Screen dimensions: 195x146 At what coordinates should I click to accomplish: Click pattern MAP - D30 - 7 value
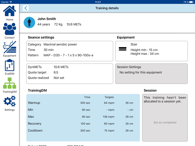click(x=68, y=55)
